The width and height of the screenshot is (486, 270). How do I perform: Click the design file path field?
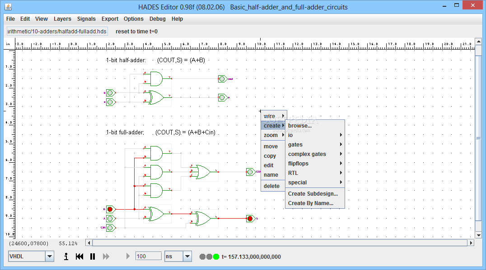click(57, 31)
